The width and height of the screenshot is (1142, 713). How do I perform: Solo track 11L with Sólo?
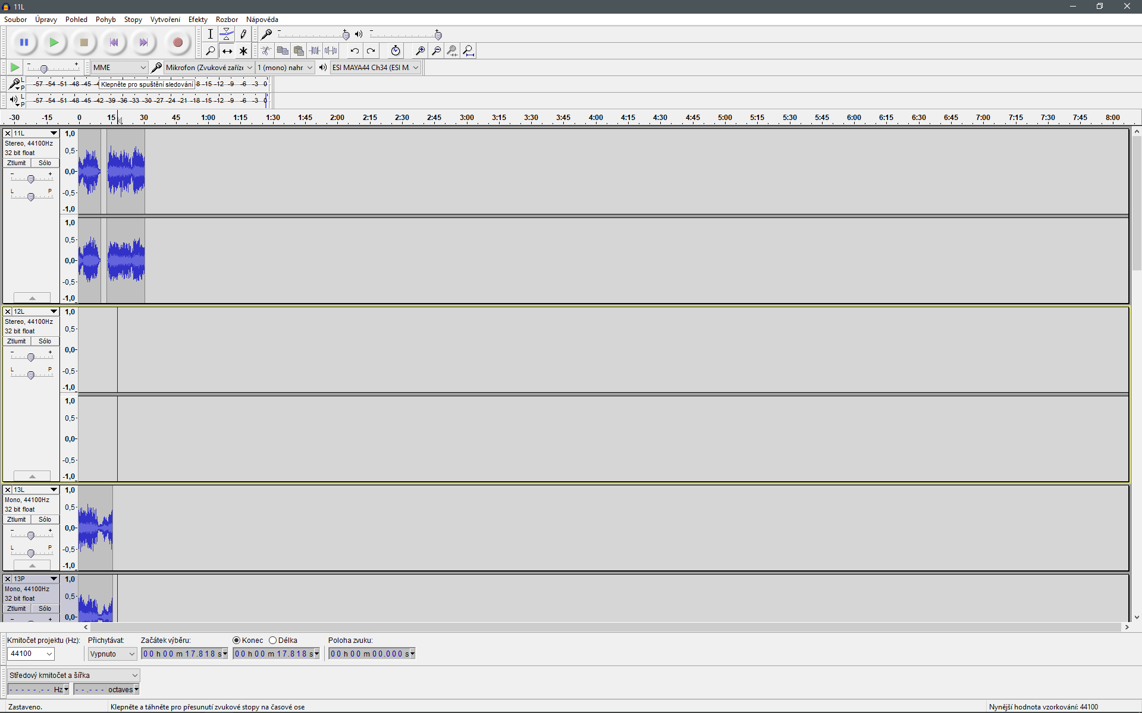pos(45,163)
